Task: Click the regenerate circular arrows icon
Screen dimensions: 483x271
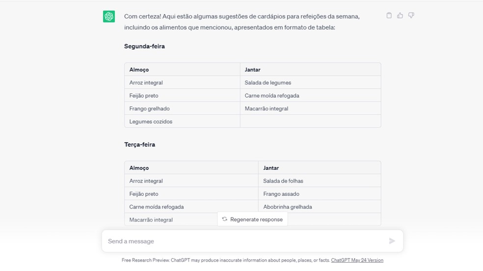Action: 225,219
